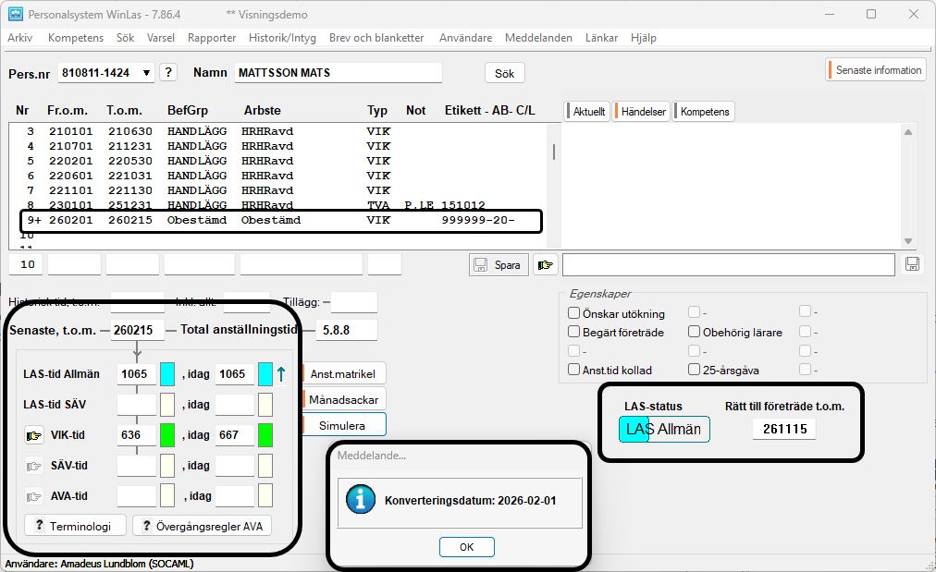
Task: Expand the Pers.nr dropdown arrow
Action: pyautogui.click(x=147, y=73)
